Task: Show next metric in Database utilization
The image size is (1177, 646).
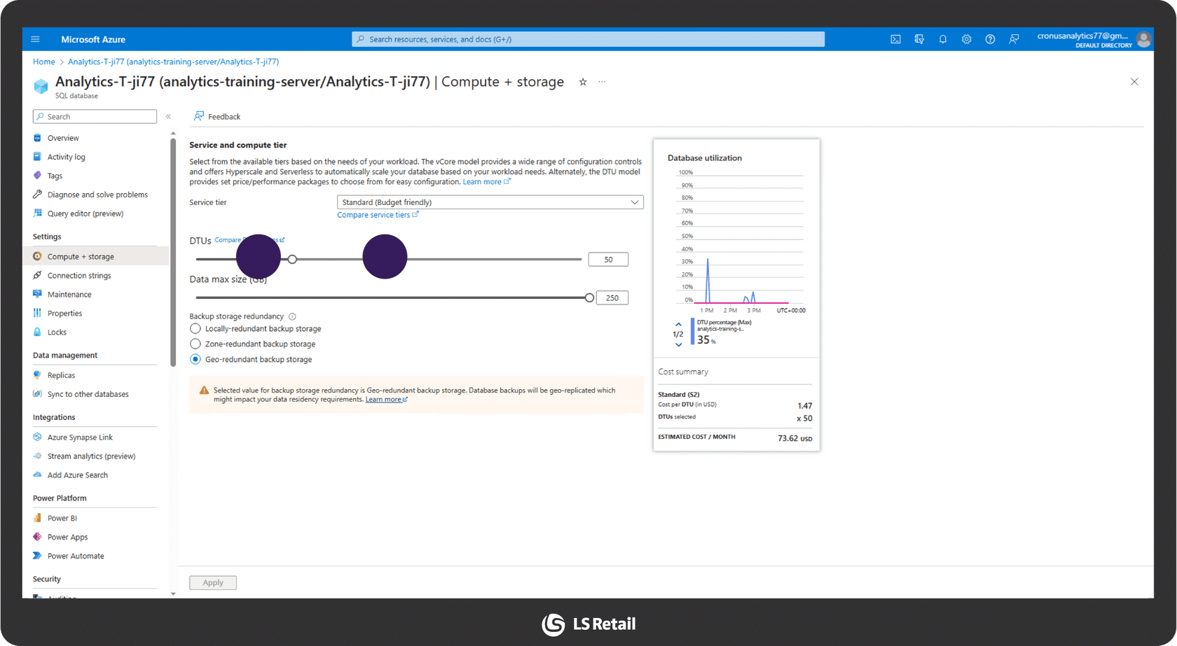Action: [678, 344]
